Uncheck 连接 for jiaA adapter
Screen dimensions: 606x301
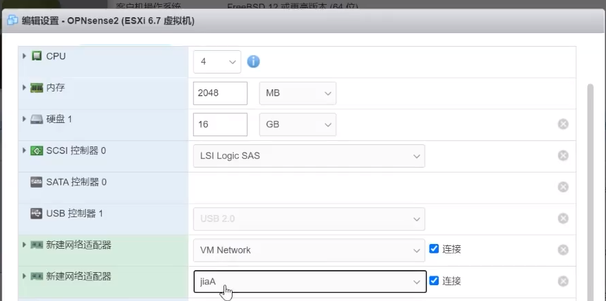(434, 280)
